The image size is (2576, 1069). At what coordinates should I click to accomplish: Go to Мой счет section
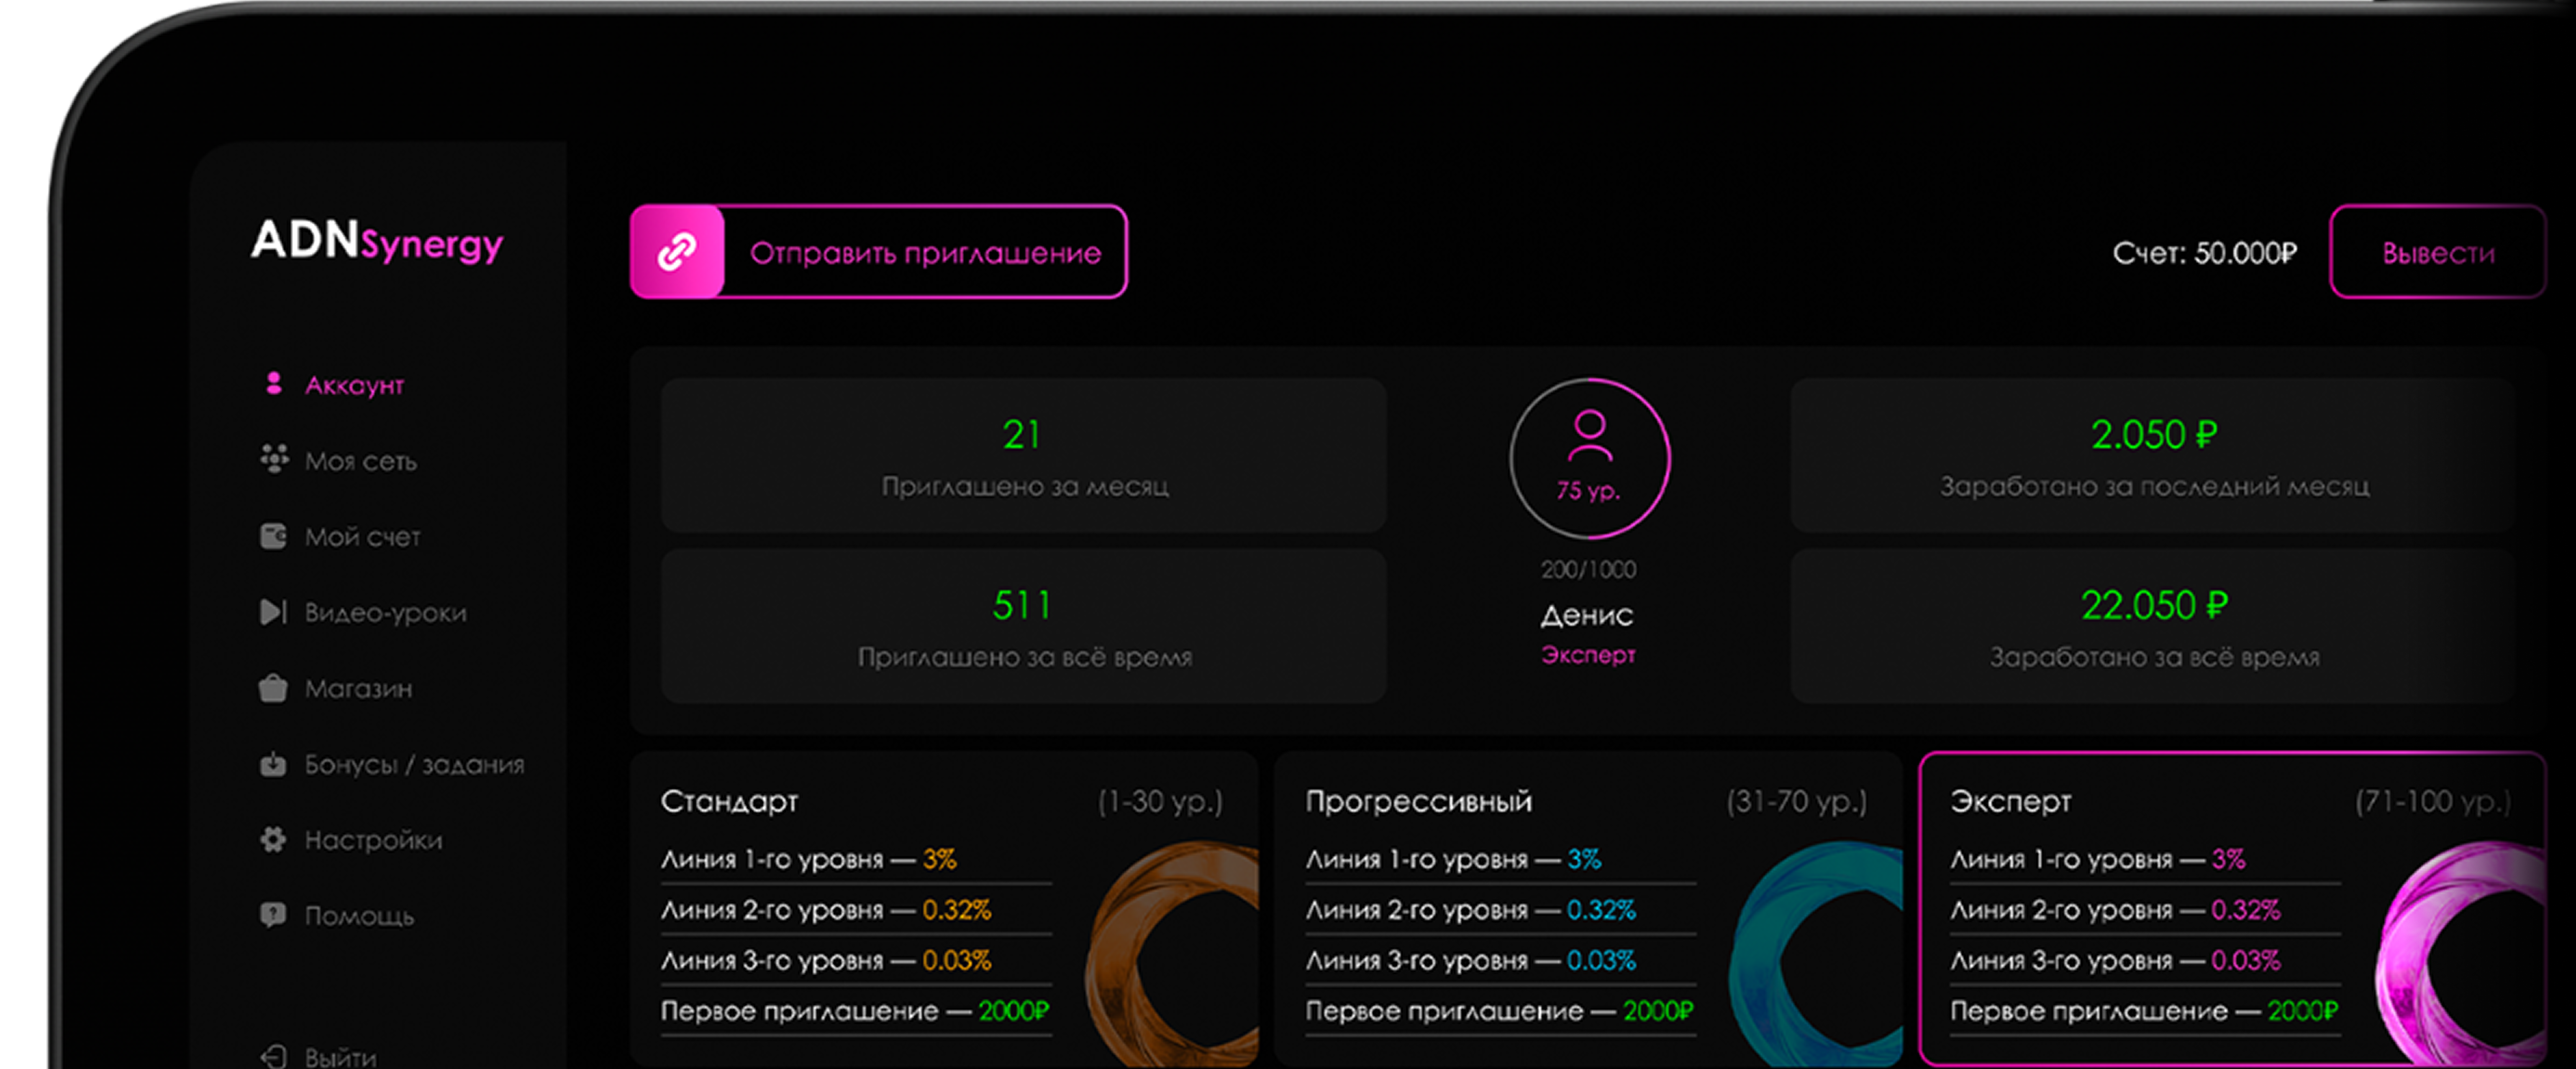click(340, 537)
